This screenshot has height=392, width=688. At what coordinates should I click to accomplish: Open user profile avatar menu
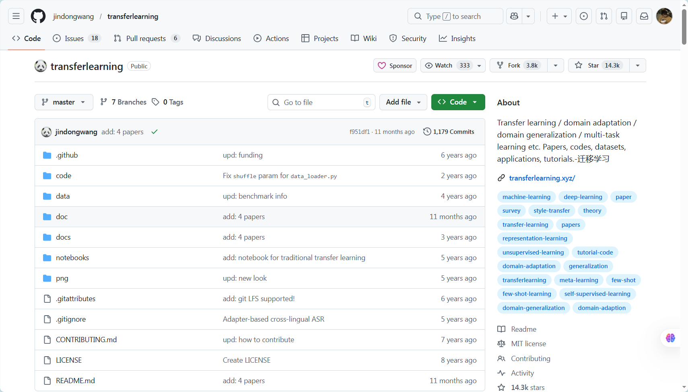click(x=664, y=16)
